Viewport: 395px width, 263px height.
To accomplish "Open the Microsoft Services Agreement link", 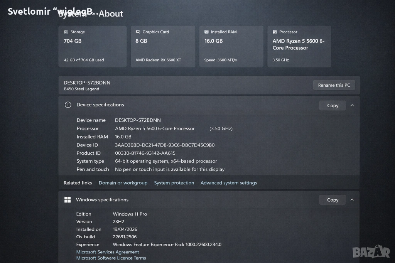I will (x=108, y=252).
